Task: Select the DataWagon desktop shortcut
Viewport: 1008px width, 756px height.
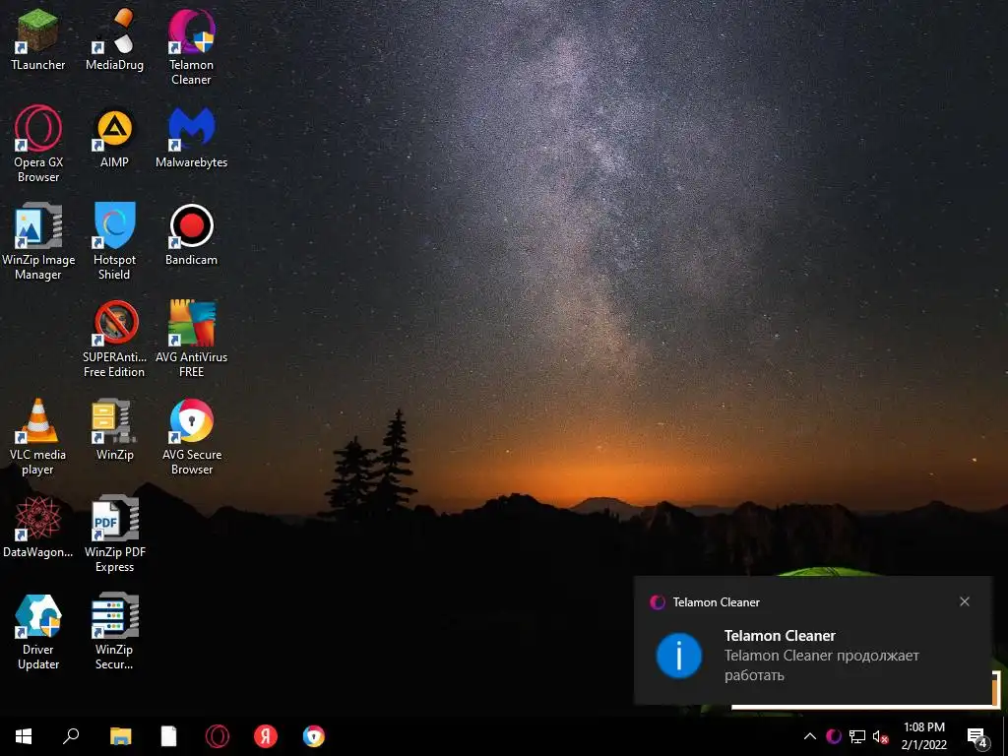Action: pos(38,528)
